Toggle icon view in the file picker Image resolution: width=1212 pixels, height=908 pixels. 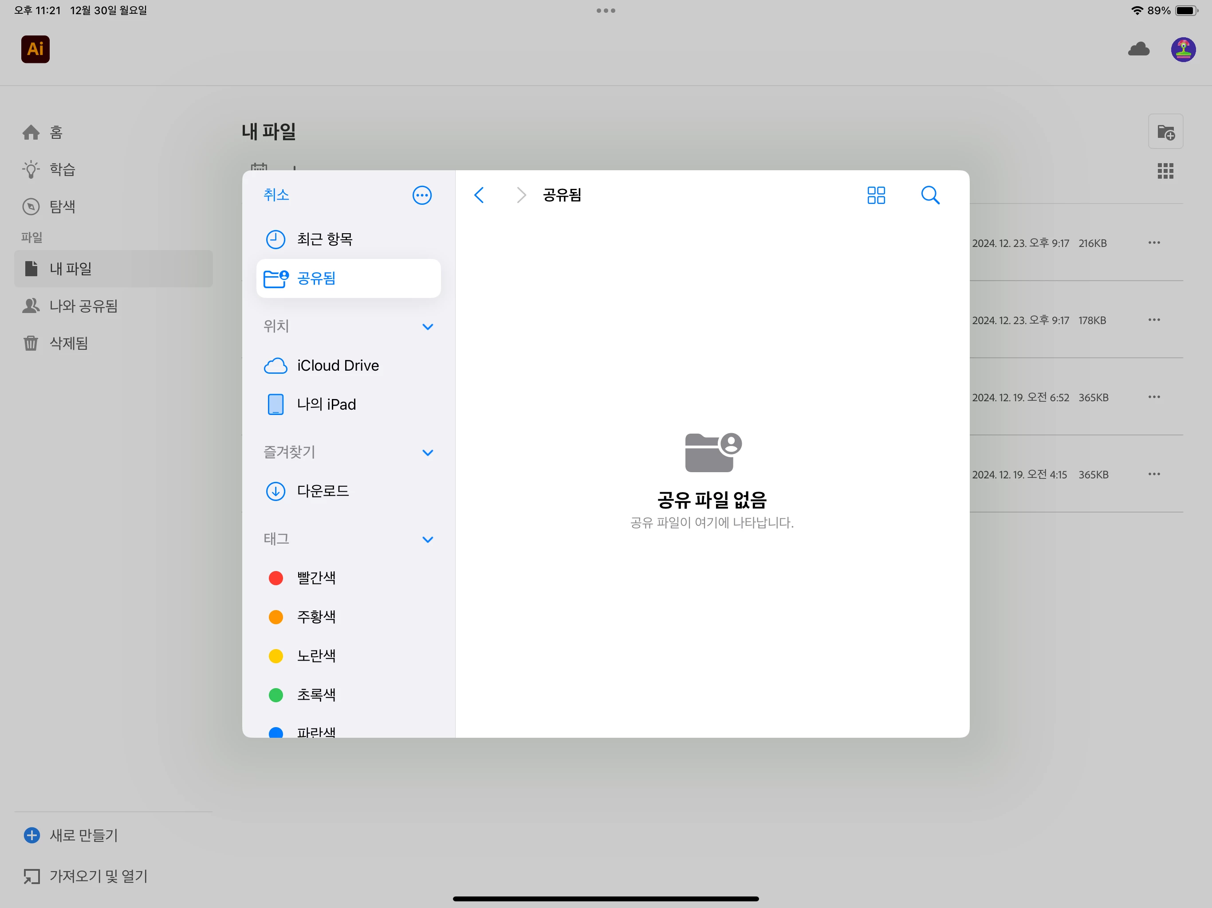tap(876, 195)
